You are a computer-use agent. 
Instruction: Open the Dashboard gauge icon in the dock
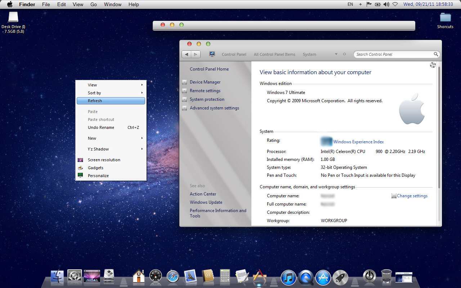[x=156, y=276]
